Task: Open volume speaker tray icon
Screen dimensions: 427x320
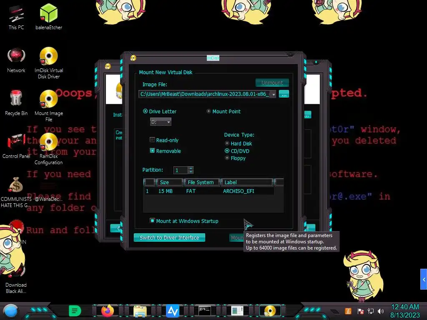Action: click(x=381, y=311)
